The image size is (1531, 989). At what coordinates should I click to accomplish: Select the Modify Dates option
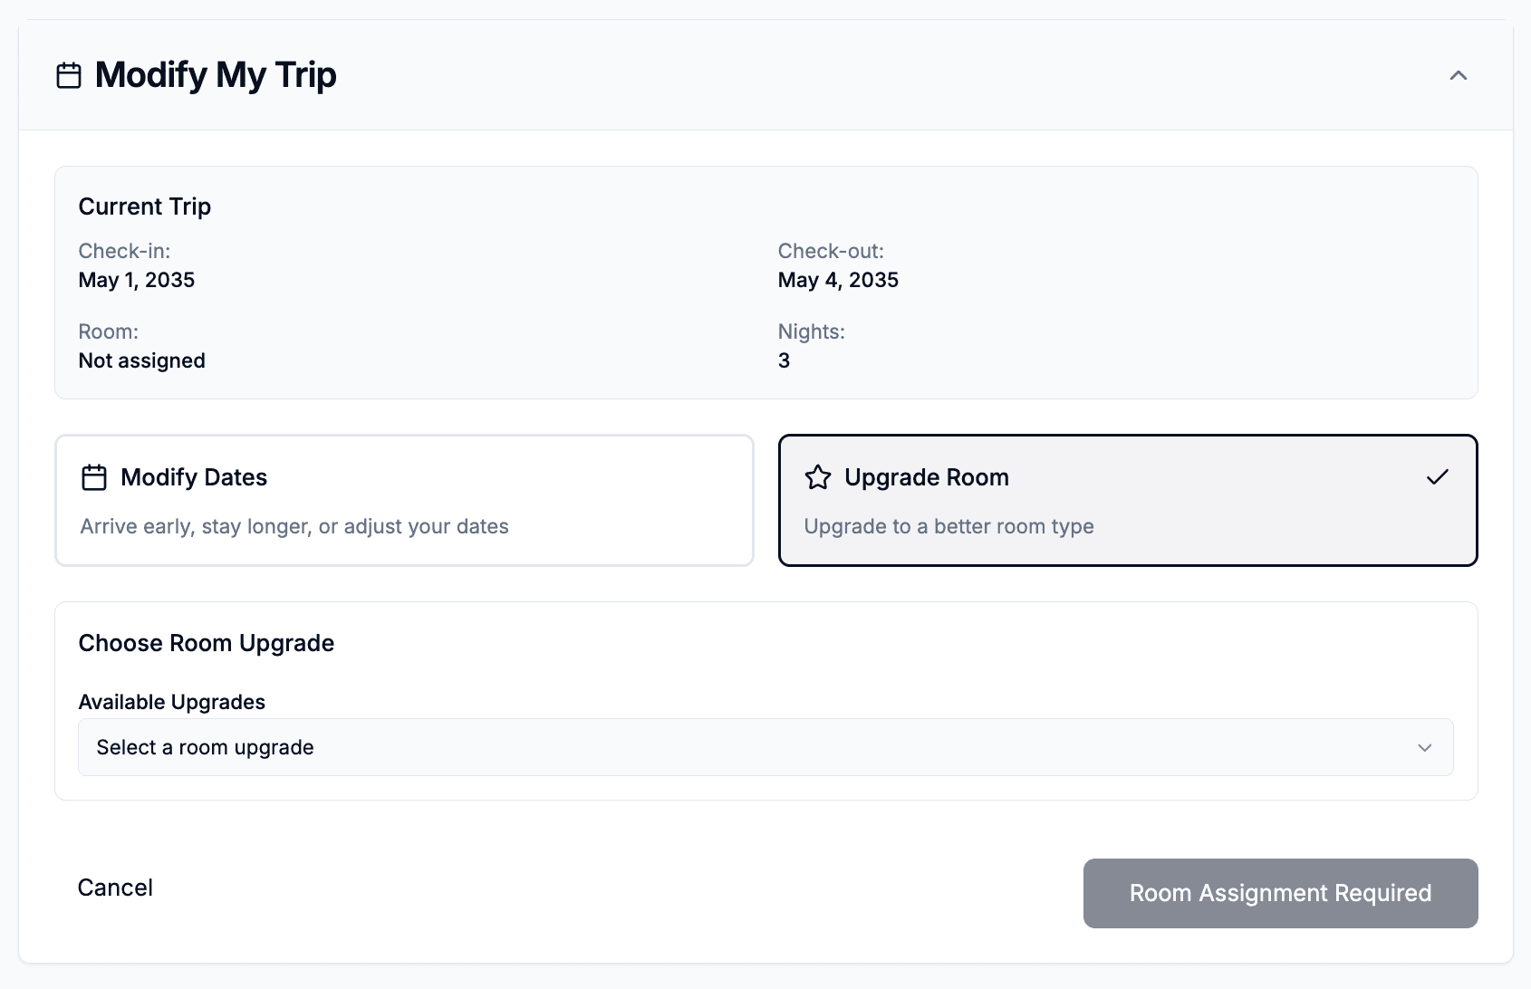pyautogui.click(x=404, y=500)
